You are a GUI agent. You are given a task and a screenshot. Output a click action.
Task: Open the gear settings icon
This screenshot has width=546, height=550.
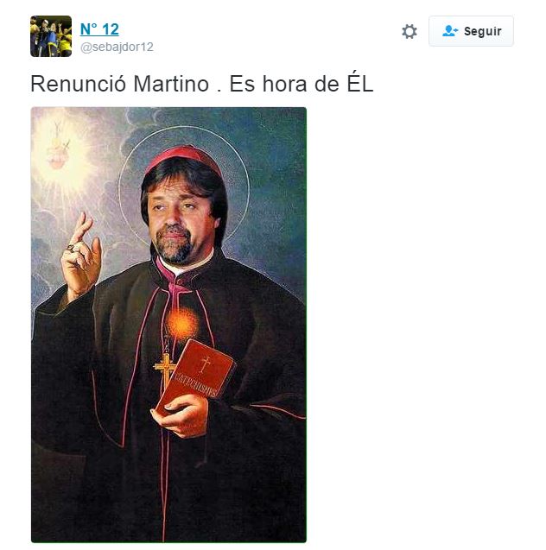click(409, 31)
